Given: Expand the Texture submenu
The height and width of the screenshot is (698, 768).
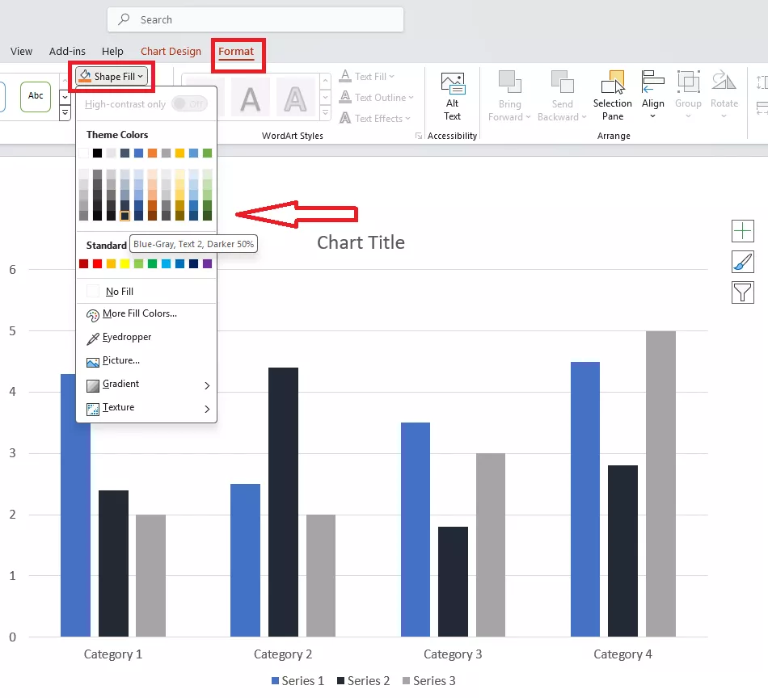Looking at the screenshot, I should pos(146,408).
